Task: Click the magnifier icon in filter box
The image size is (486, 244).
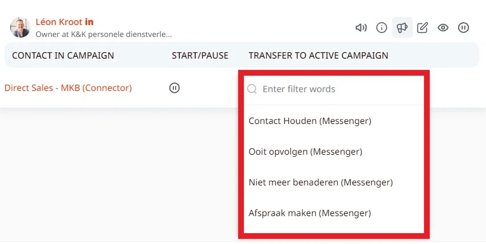Action: click(x=252, y=89)
